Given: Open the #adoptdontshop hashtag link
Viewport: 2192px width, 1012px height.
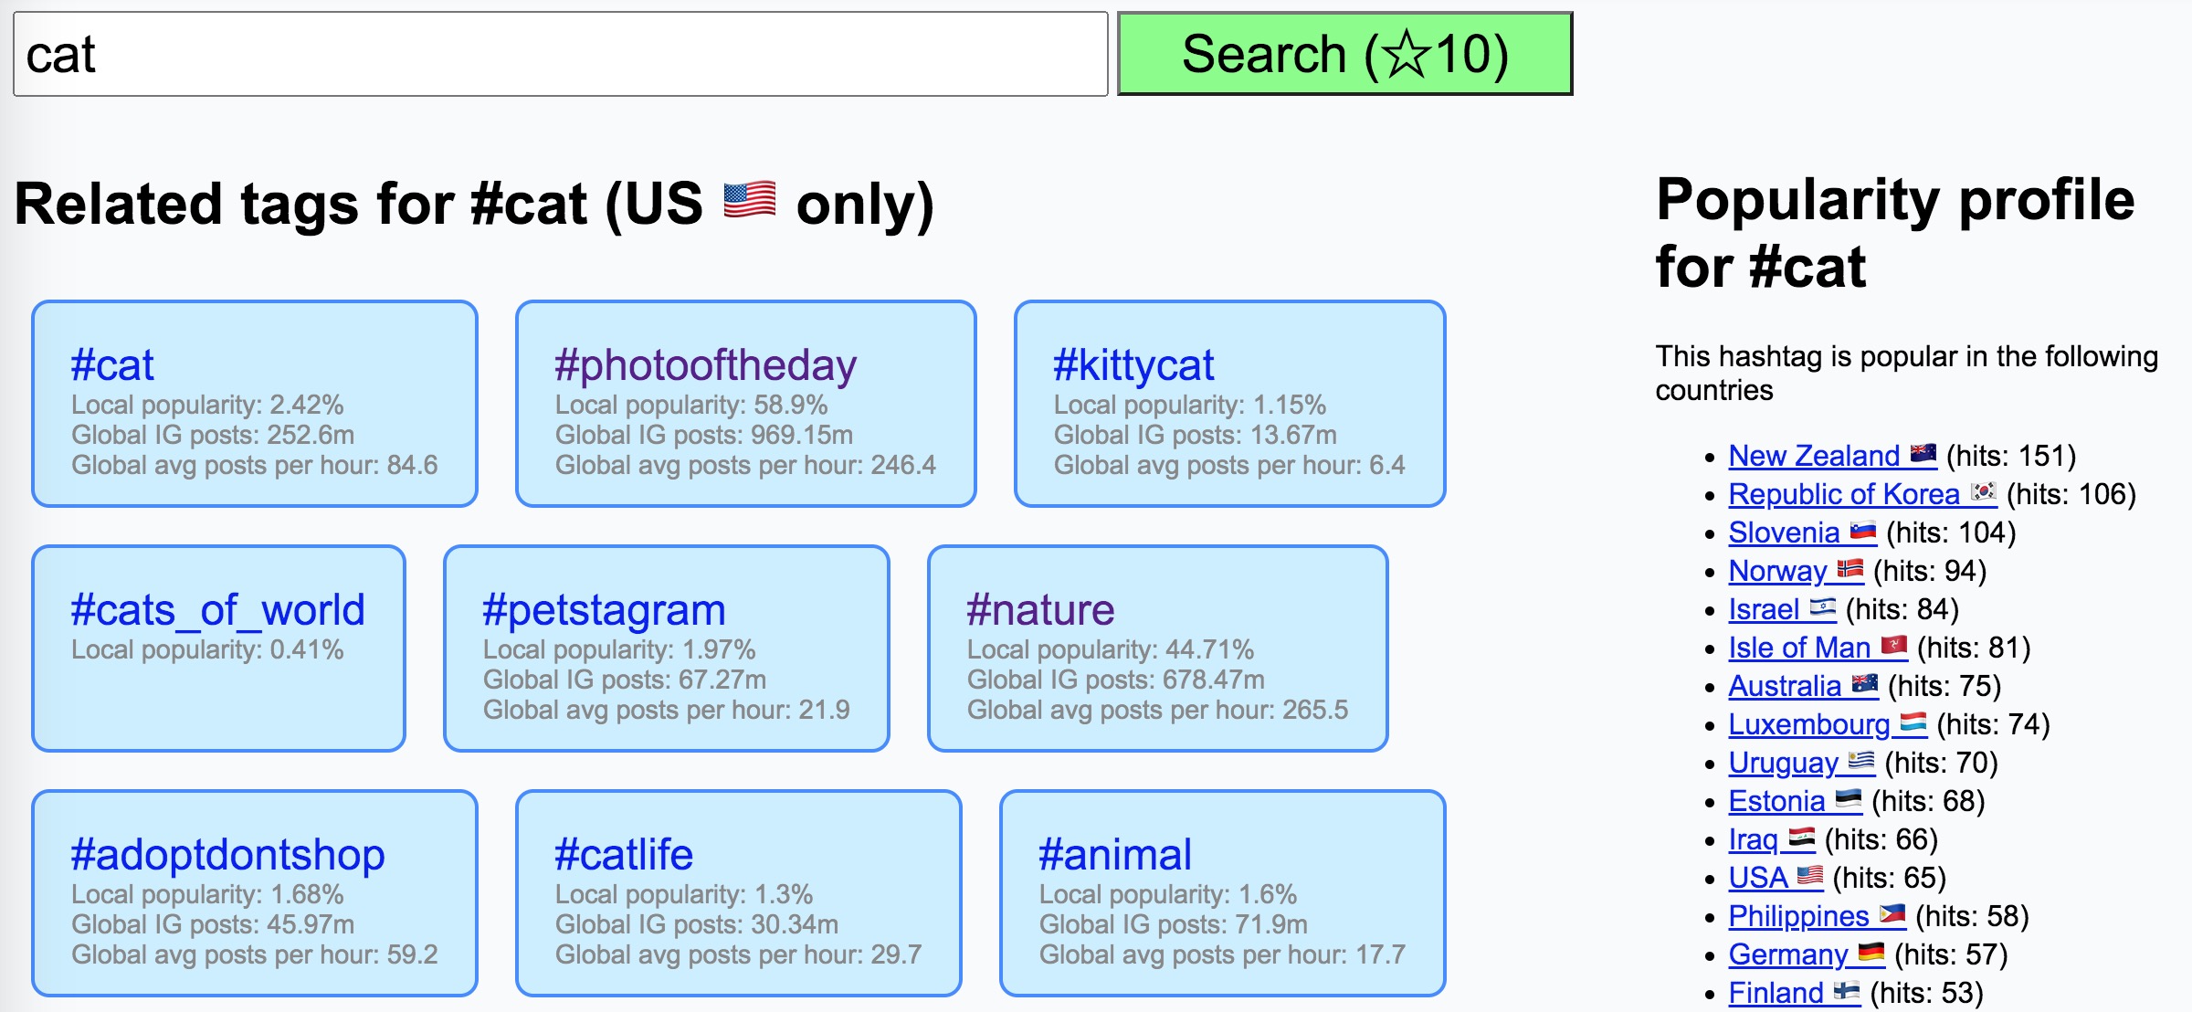Looking at the screenshot, I should click(227, 855).
